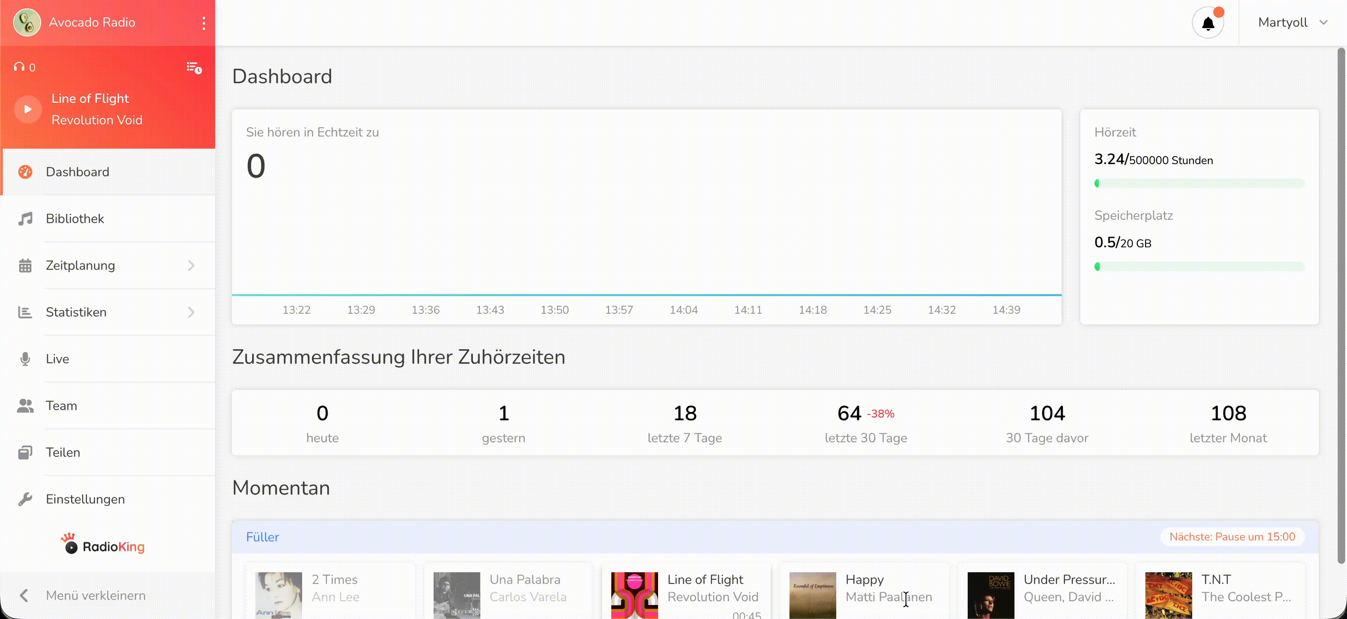Open the Teilen sharing section

63,452
